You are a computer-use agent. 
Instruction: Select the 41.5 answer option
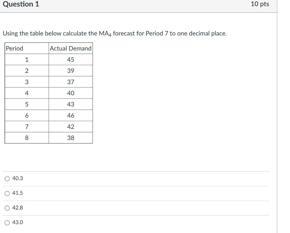click(7, 193)
